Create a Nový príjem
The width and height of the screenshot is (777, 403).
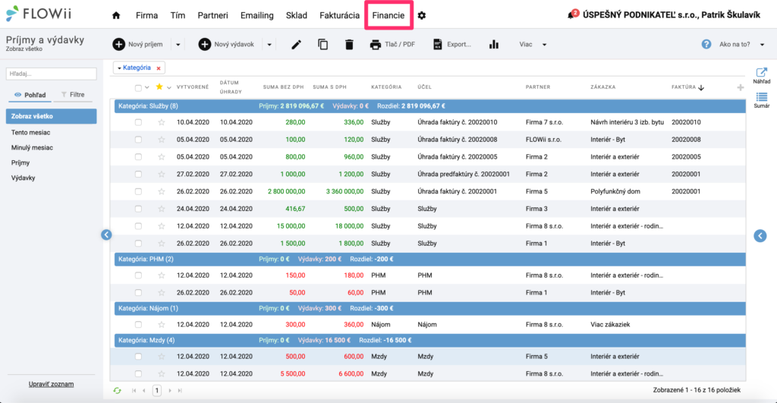138,45
